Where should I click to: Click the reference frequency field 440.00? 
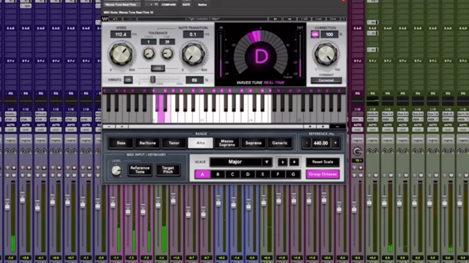pos(320,143)
